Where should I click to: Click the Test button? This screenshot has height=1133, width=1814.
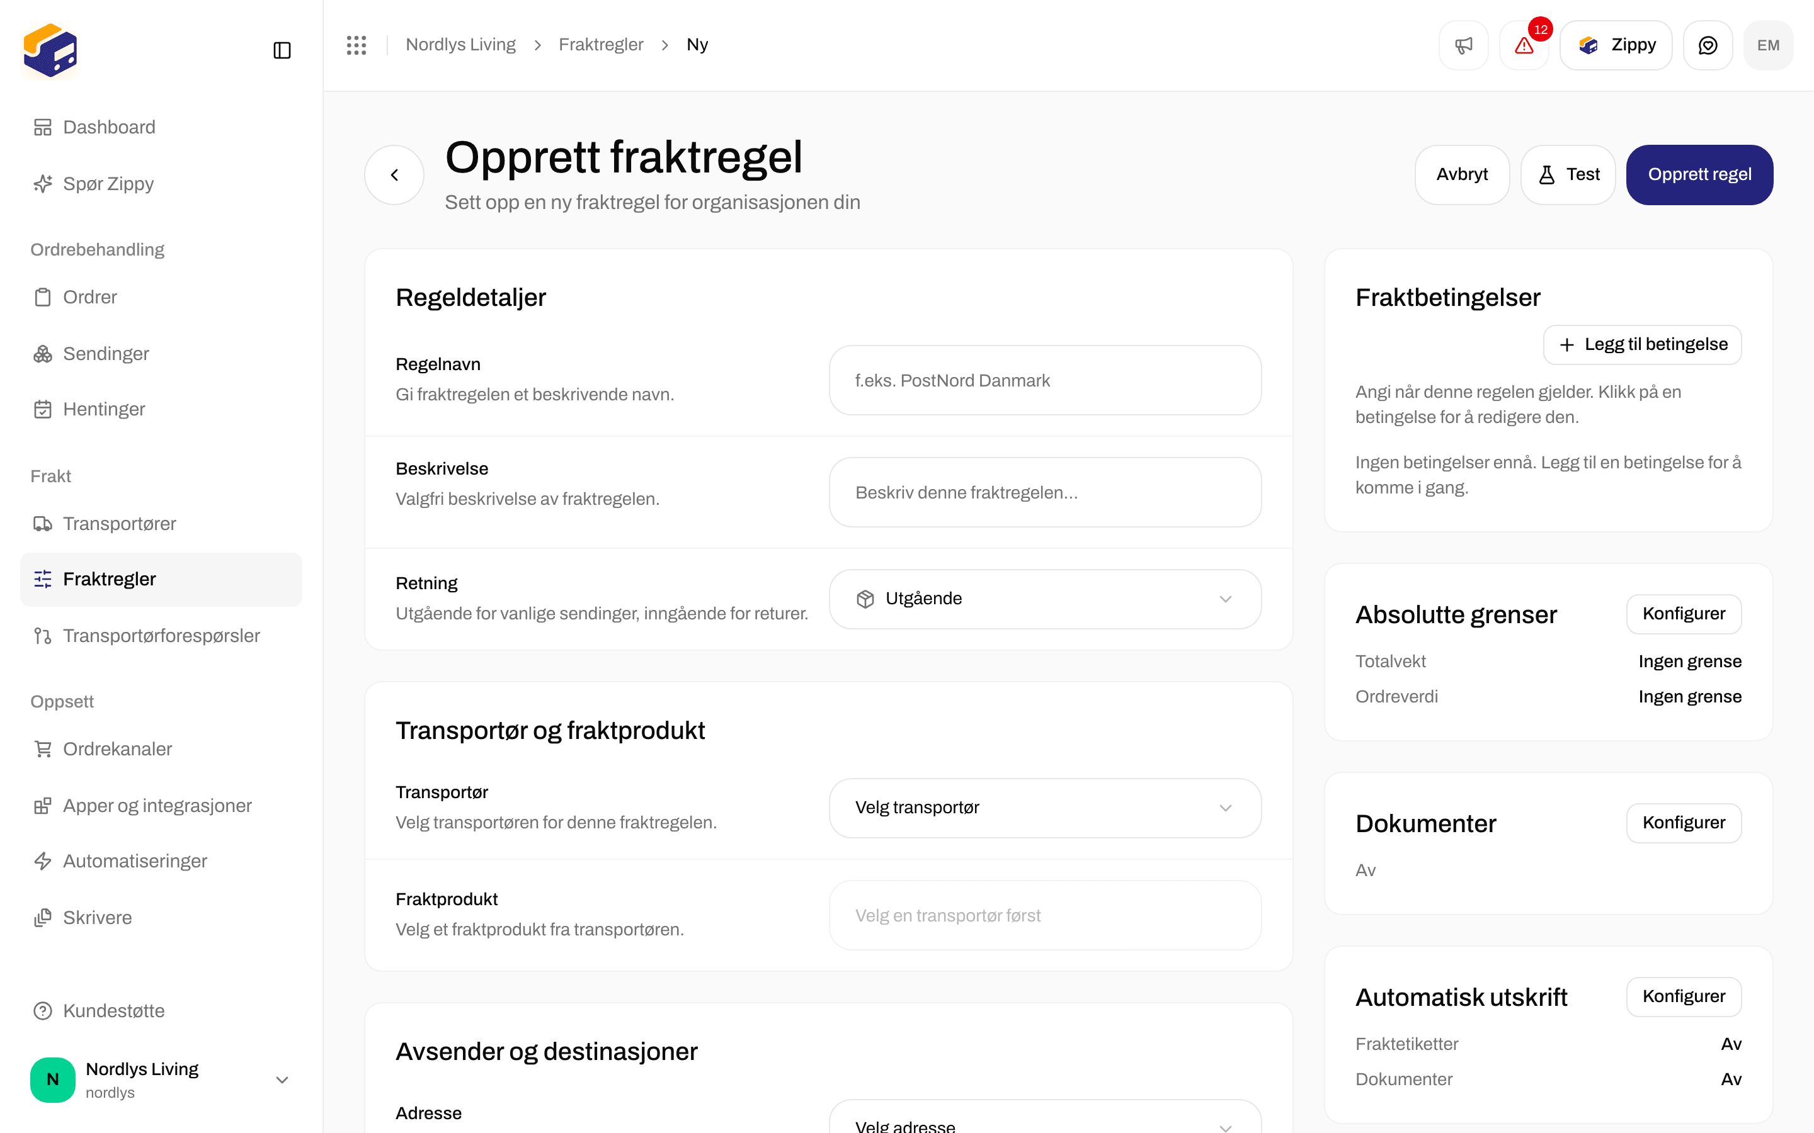point(1568,174)
